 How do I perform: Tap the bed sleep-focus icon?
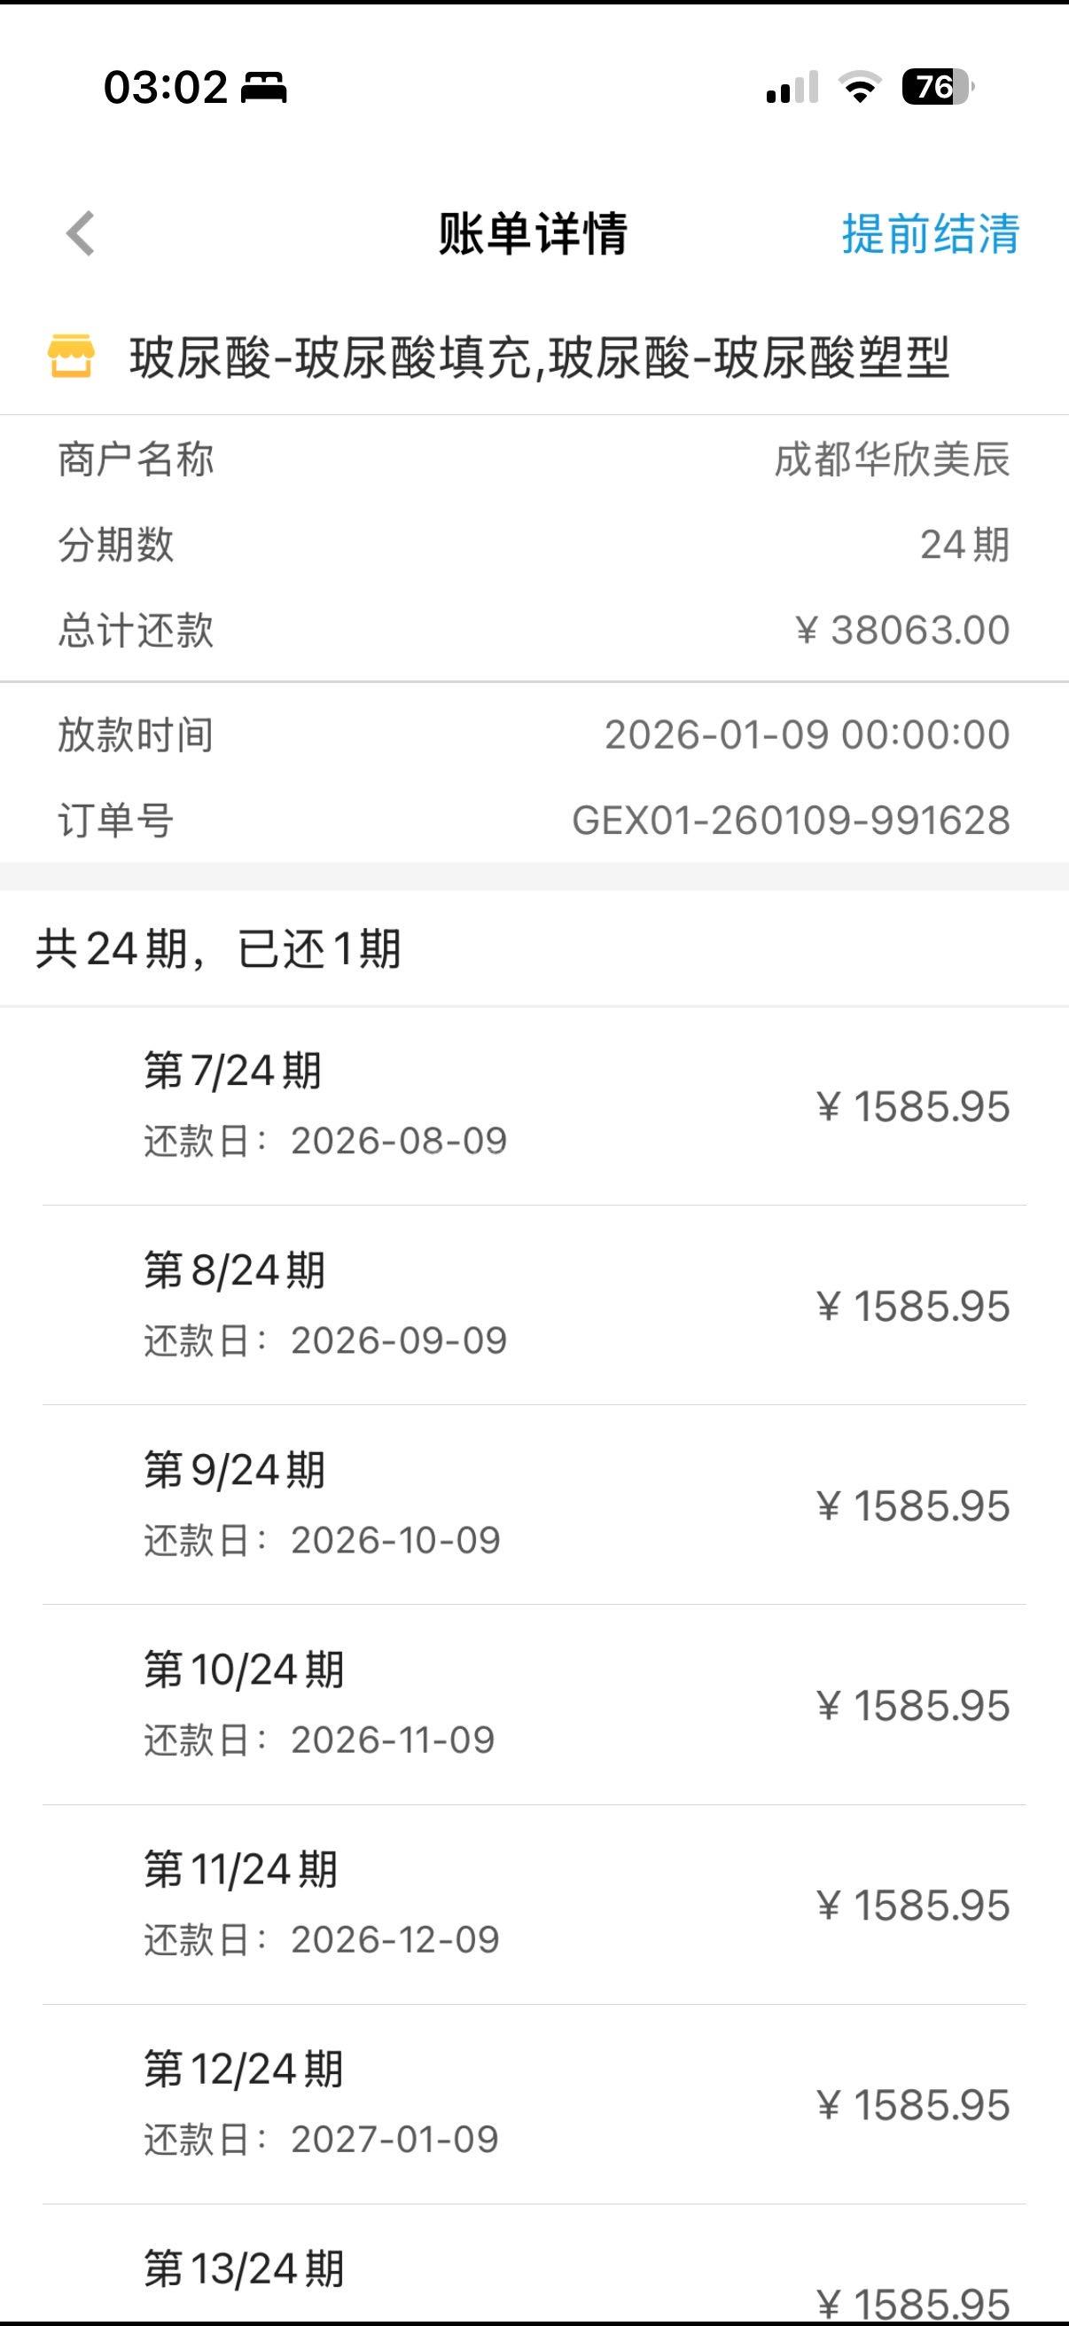263,89
